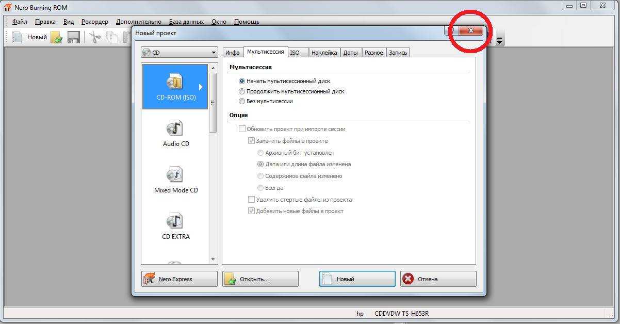
Task: Select Date or file length changed option
Action: click(261, 164)
